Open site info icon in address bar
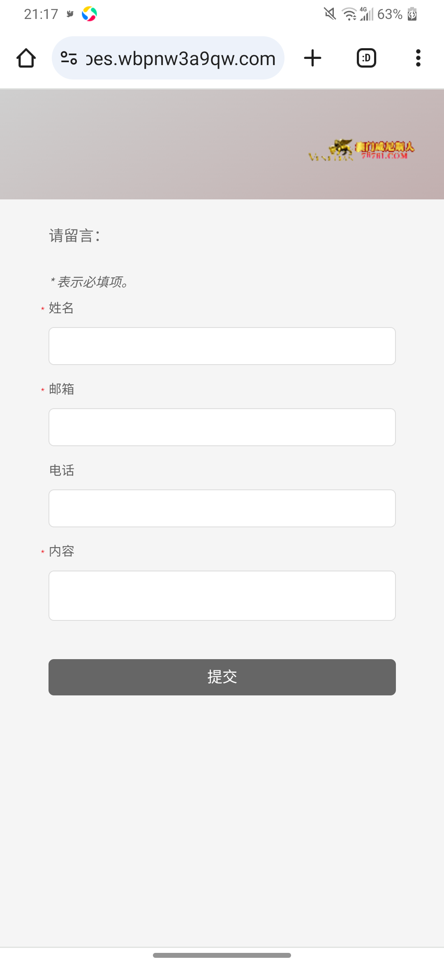 click(x=69, y=58)
